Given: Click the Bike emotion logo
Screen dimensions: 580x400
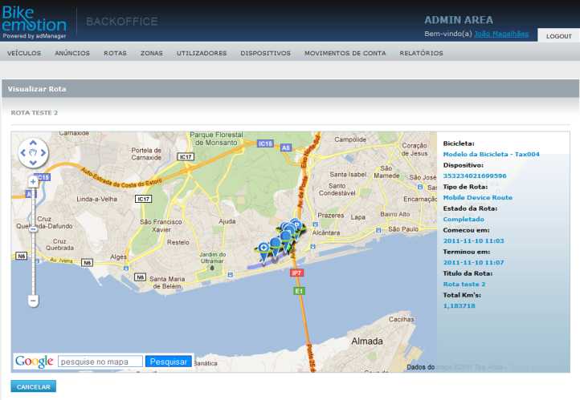Looking at the screenshot, I should [34, 22].
